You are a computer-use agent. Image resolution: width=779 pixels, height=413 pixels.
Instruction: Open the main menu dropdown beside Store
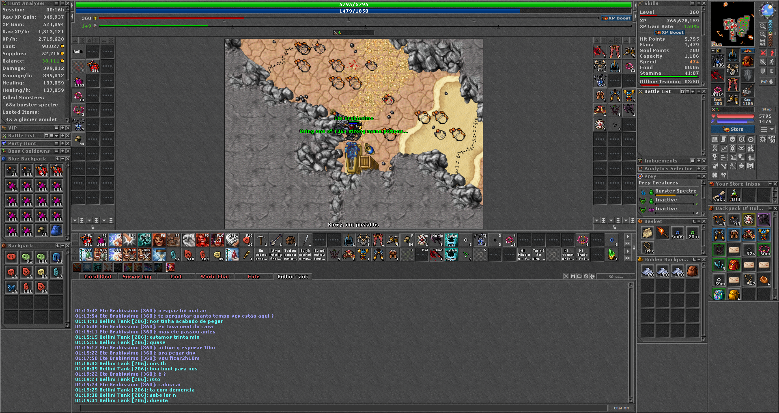coord(767,129)
